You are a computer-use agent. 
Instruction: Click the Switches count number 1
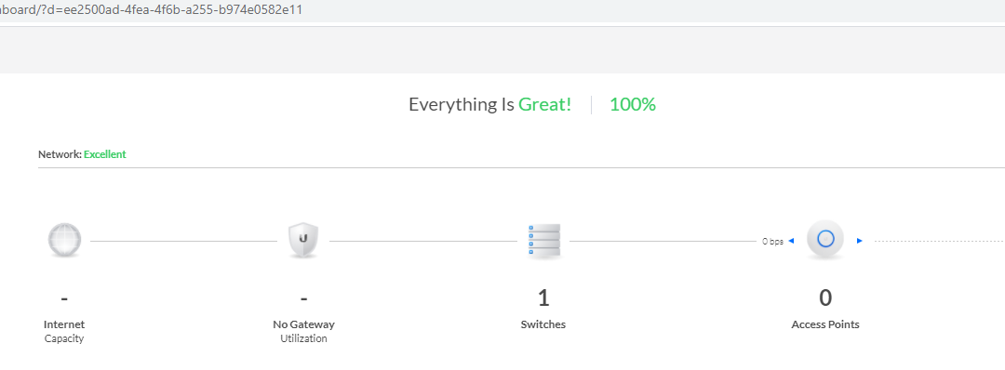coord(543,297)
